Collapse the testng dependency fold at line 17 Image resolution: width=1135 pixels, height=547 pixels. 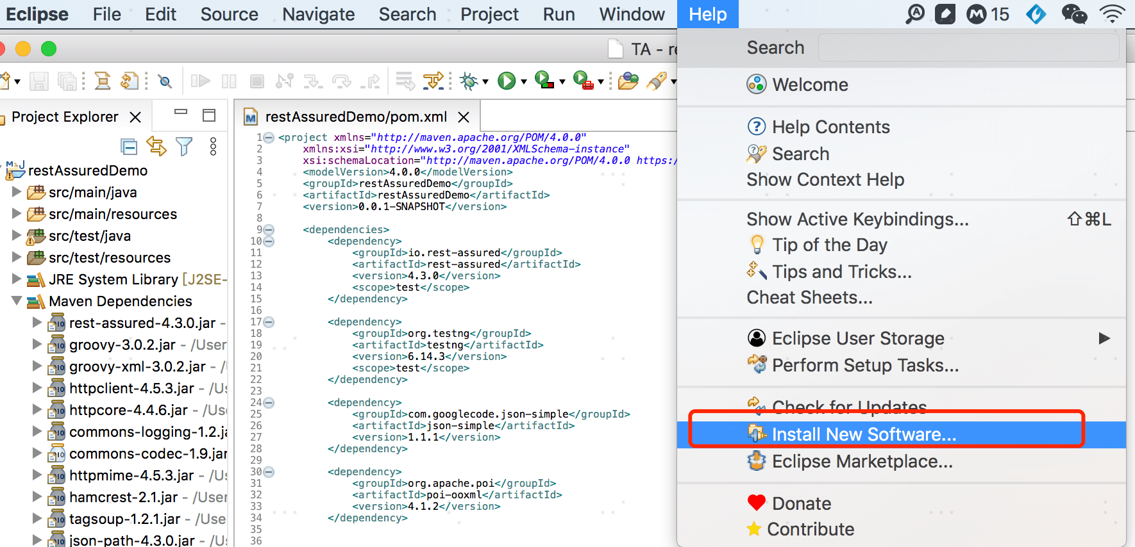pyautogui.click(x=269, y=322)
